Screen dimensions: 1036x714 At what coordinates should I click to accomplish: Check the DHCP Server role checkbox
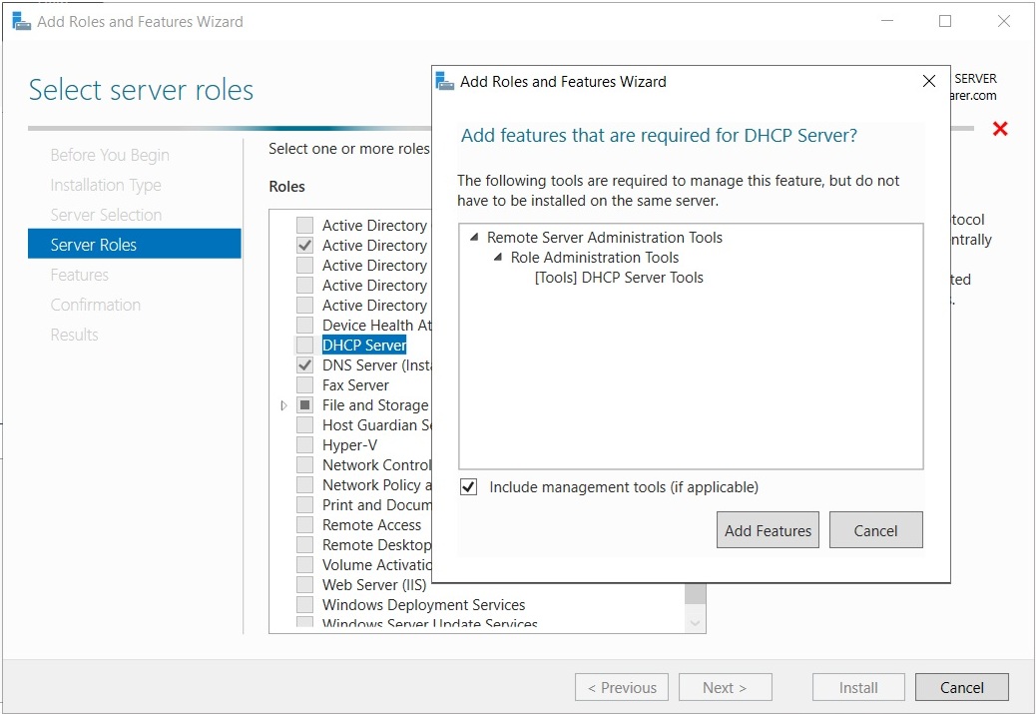pos(304,346)
